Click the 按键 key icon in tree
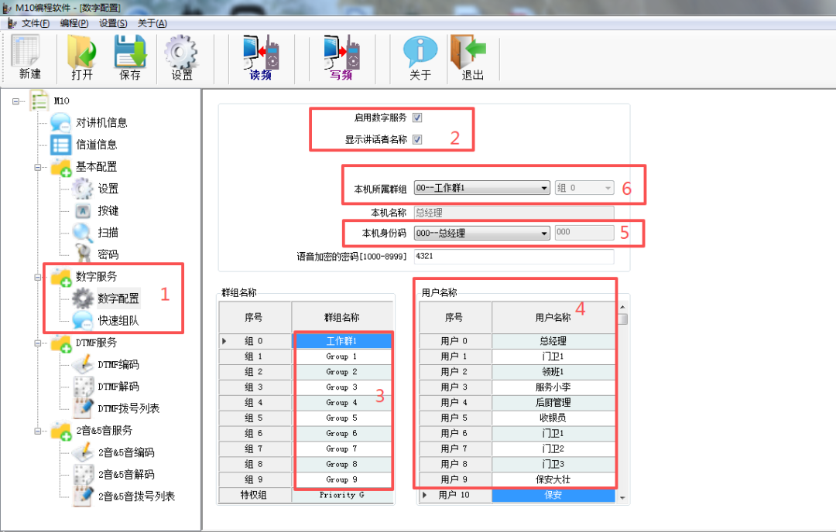The image size is (836, 532). [x=83, y=211]
